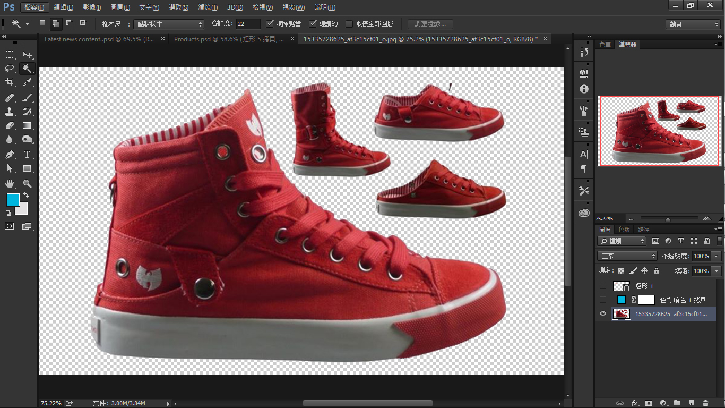Choose Intersect with Selection mode option

coord(83,23)
